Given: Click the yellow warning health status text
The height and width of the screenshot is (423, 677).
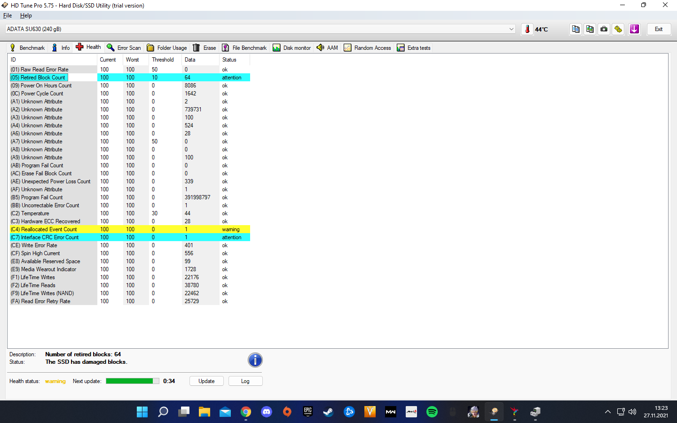Looking at the screenshot, I should point(55,381).
